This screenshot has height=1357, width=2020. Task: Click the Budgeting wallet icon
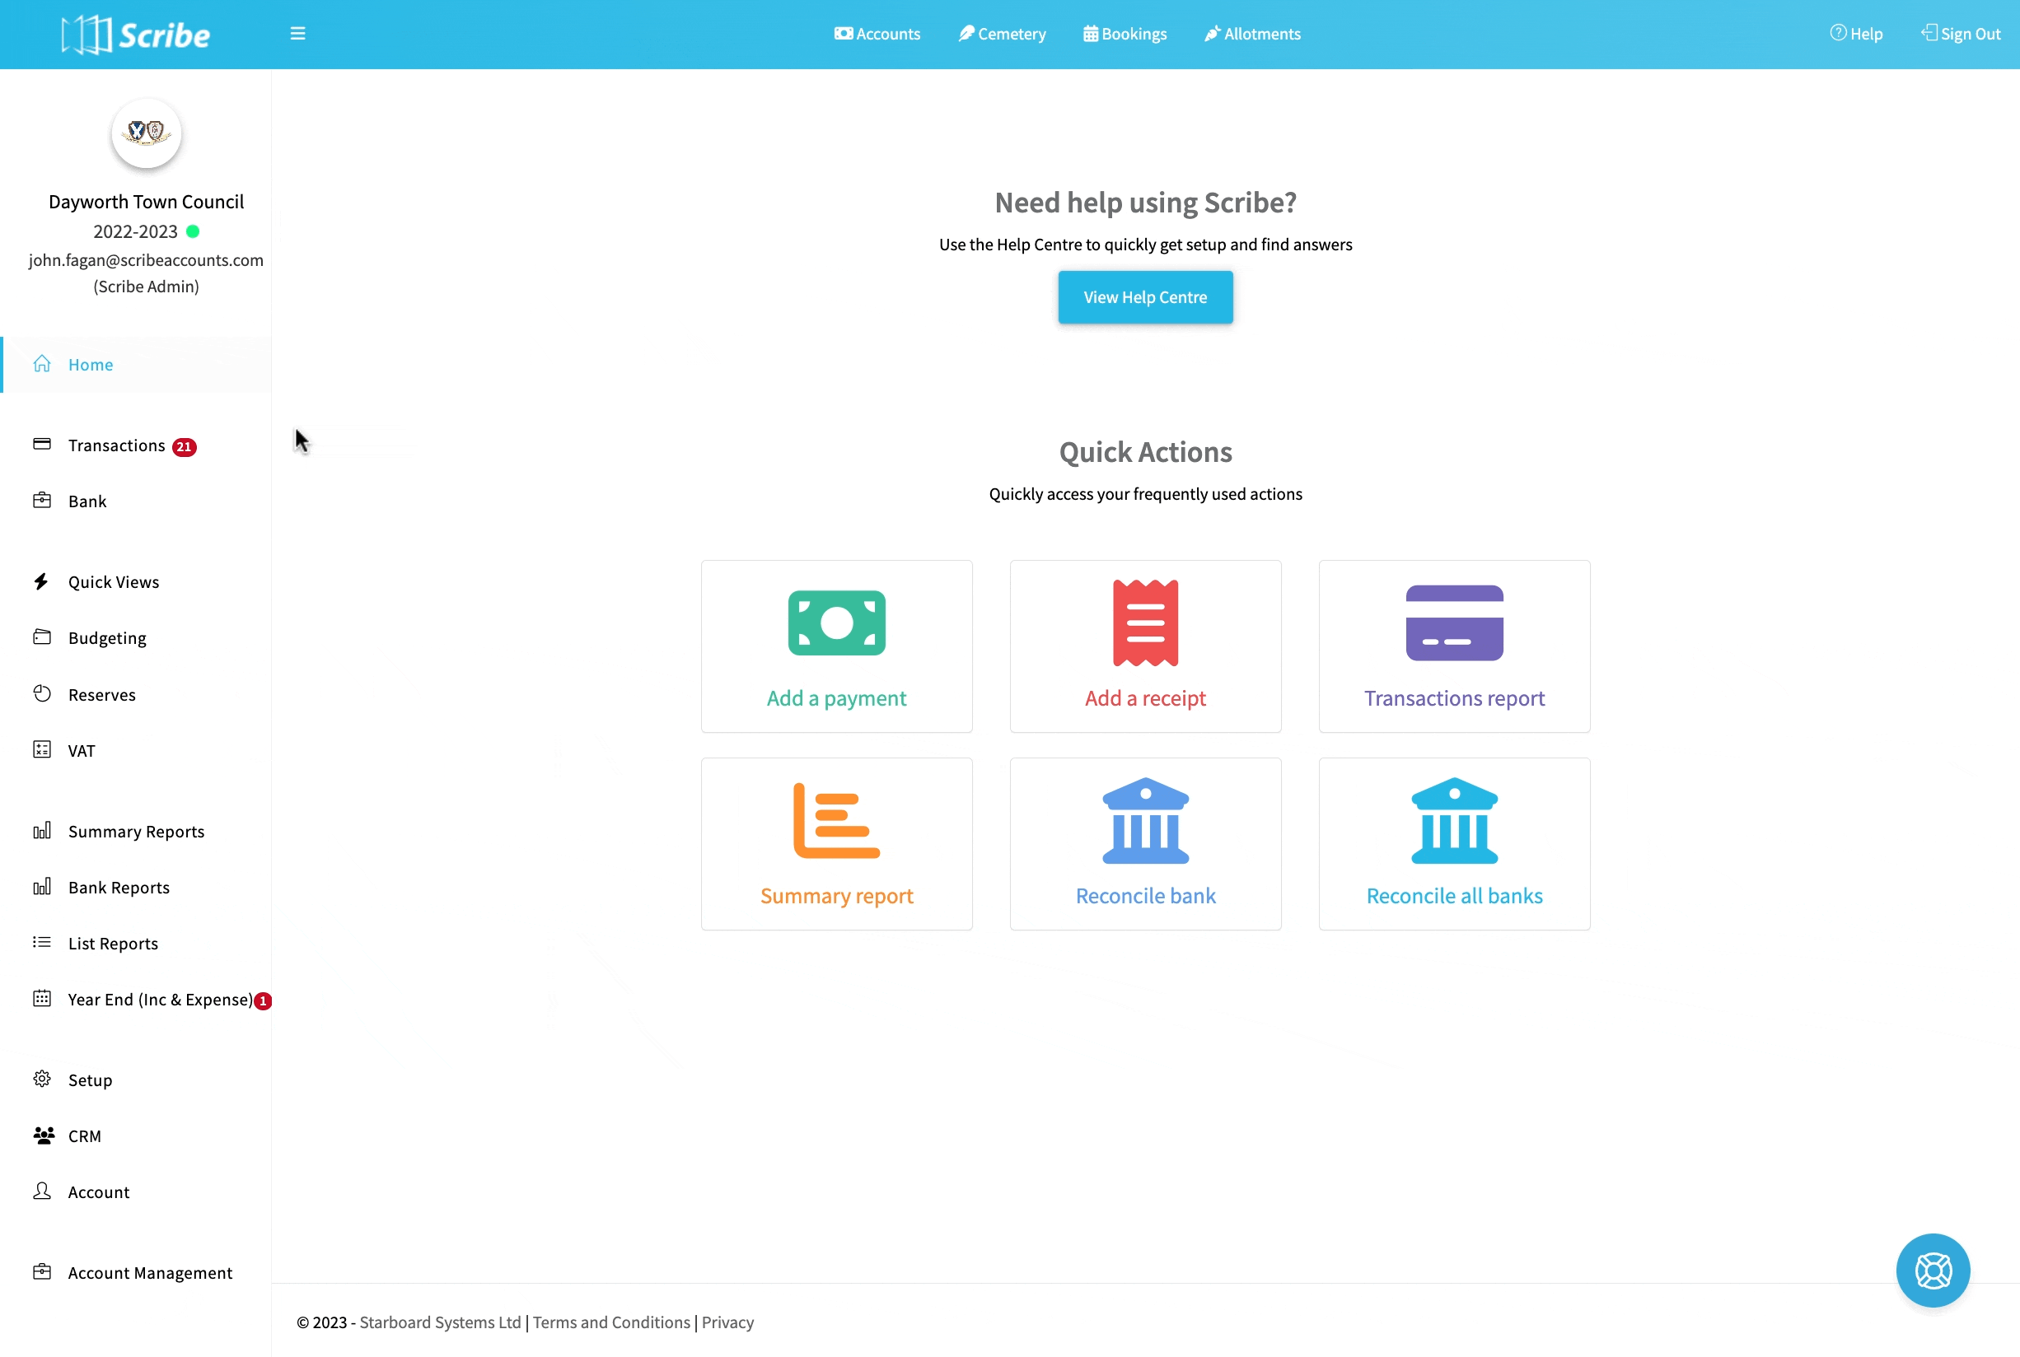coord(41,637)
